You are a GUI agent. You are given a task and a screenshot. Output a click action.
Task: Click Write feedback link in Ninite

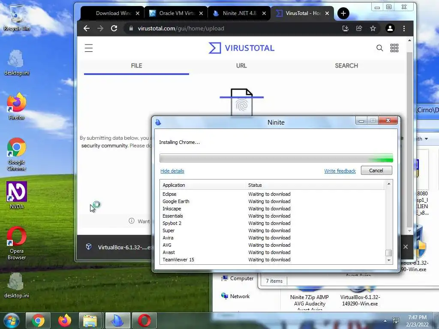coord(340,171)
